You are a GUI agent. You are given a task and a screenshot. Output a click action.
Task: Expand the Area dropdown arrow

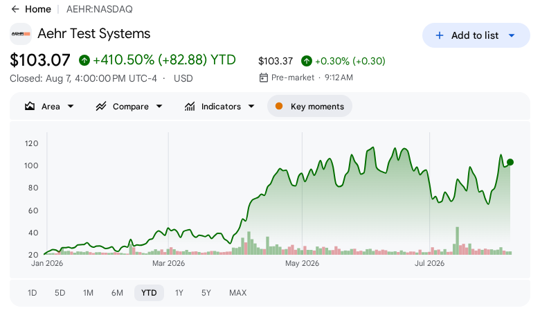point(71,107)
